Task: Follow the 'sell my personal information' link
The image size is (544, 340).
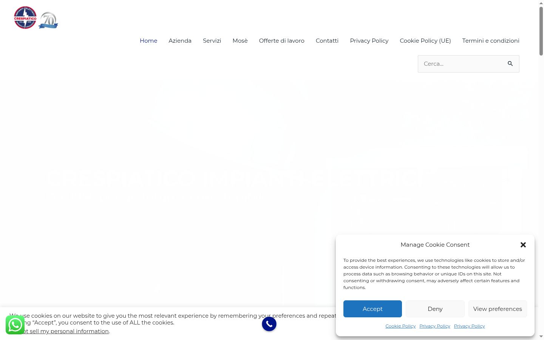Action: (64, 331)
